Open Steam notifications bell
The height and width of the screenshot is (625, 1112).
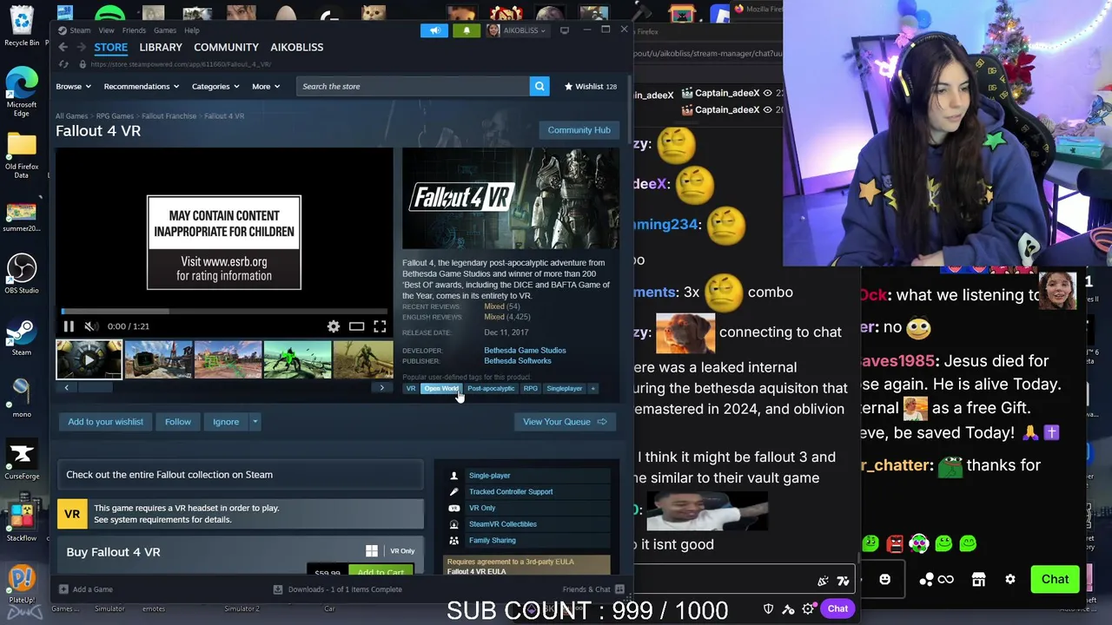click(x=466, y=30)
